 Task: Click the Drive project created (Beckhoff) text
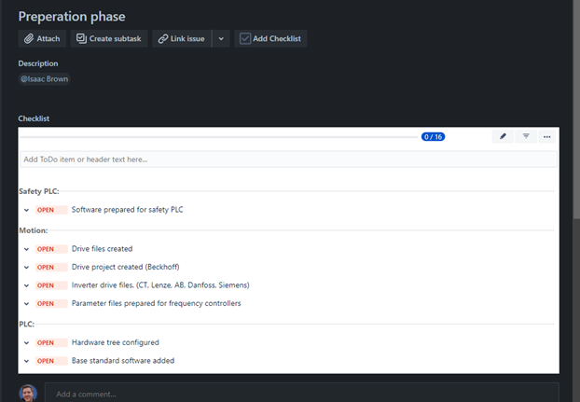point(125,267)
